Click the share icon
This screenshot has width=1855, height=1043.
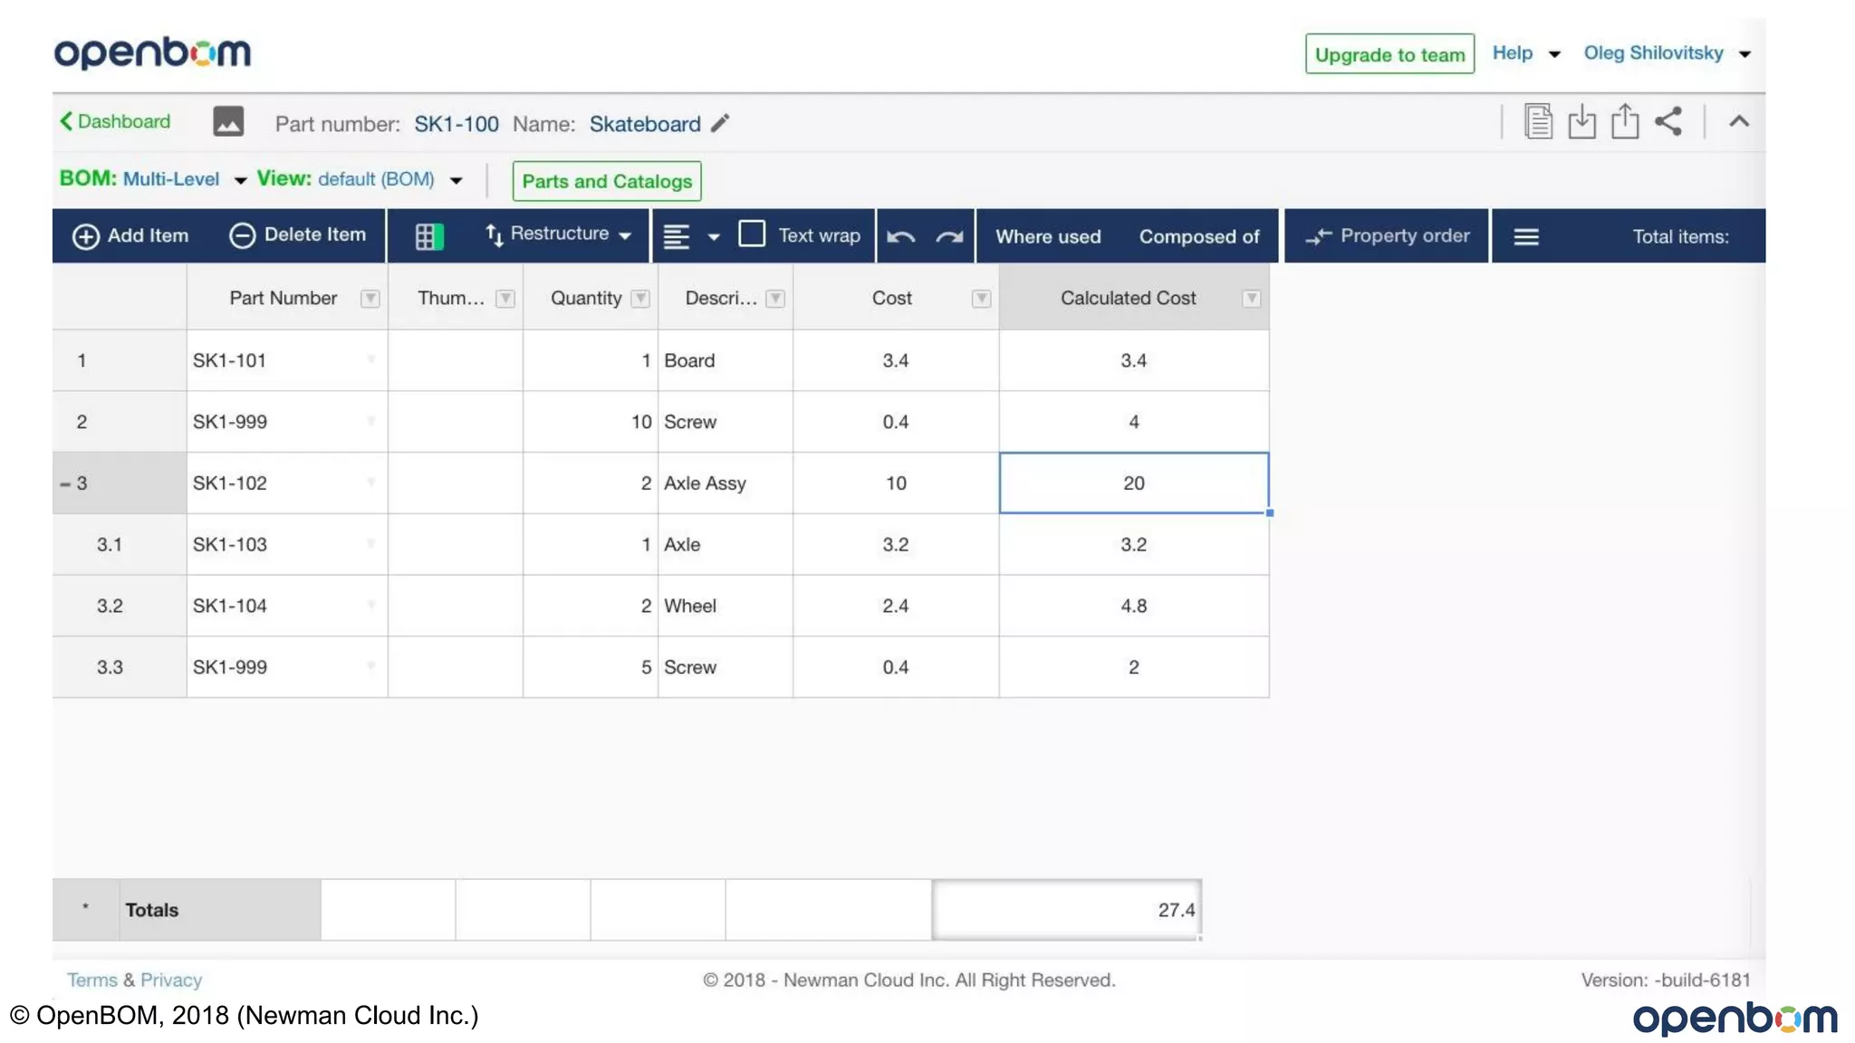[x=1668, y=121]
